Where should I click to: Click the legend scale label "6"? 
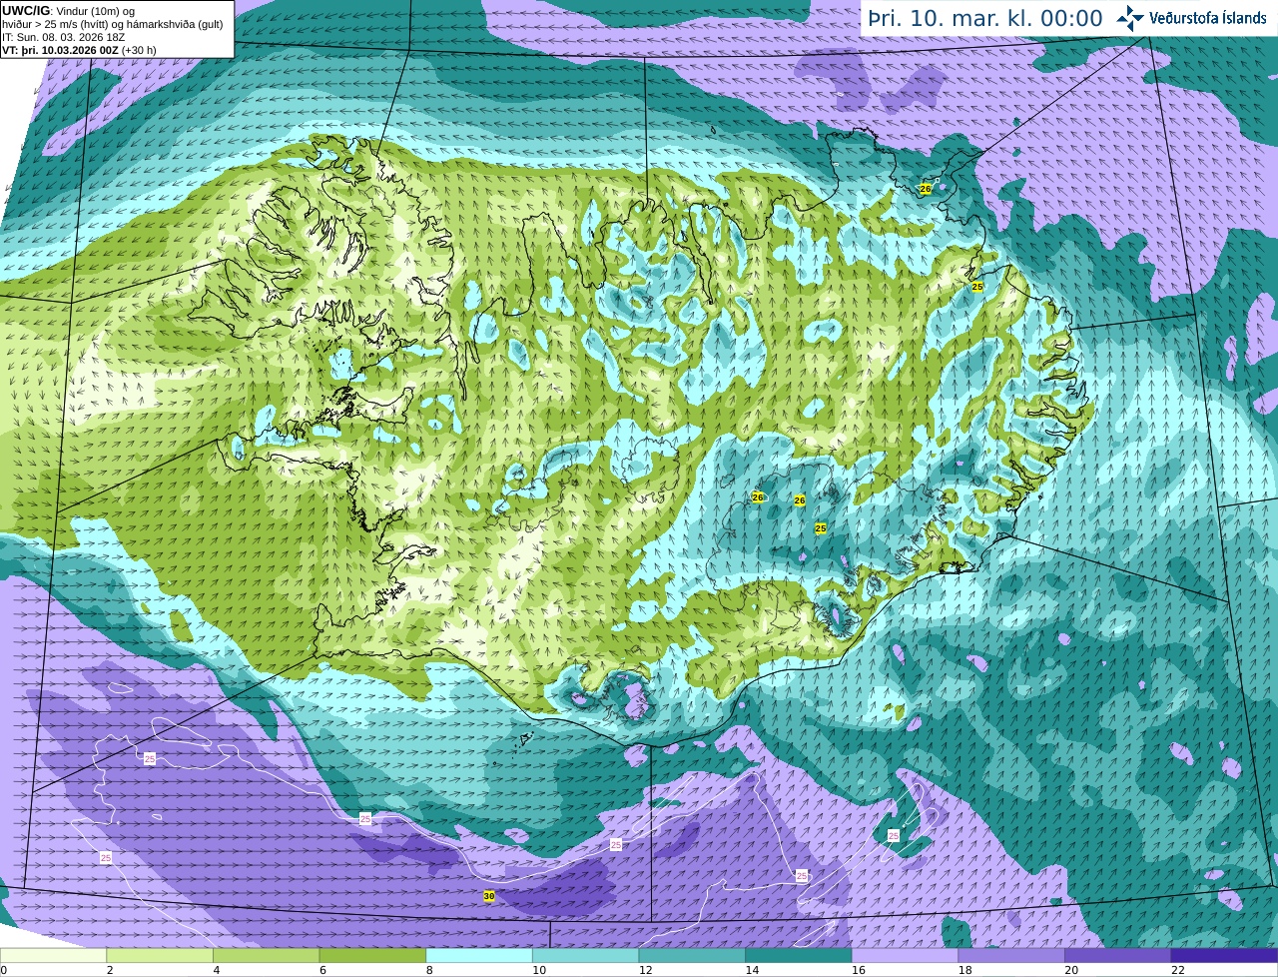point(322,970)
